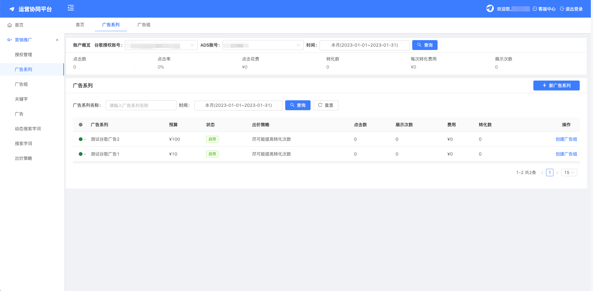Click the 重置 reset button
This screenshot has height=291, width=593.
(325, 105)
